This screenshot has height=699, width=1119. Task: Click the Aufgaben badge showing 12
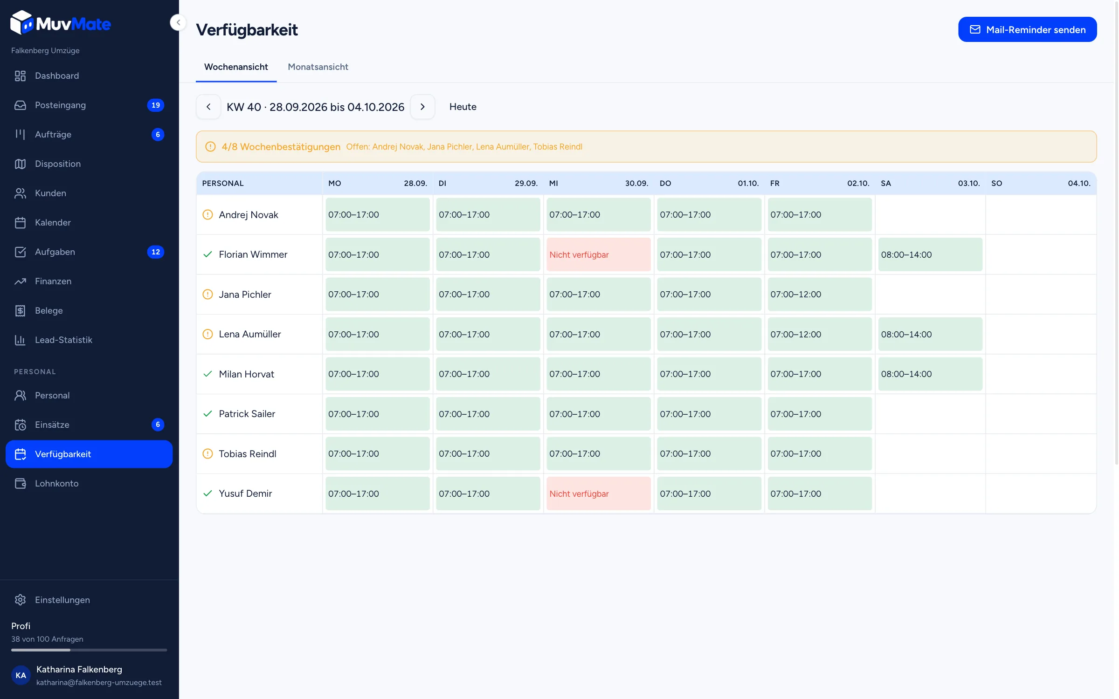point(156,252)
